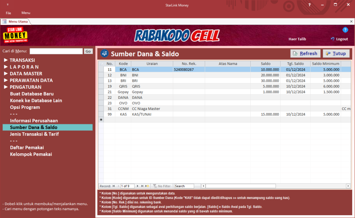Open the quick access toolbar dropdown
This screenshot has height=218, width=355.
point(8,5)
